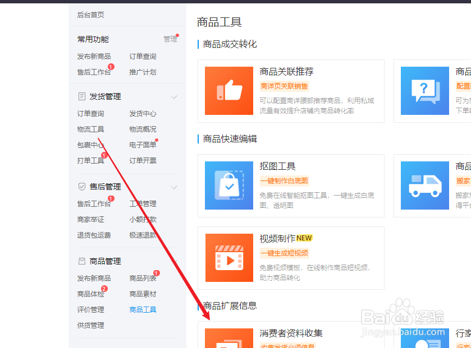
Task: Click the 发货管理 section header
Action: [105, 96]
